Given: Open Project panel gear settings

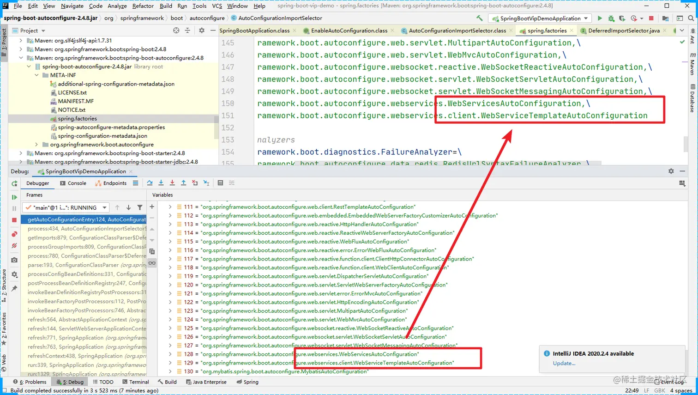Looking at the screenshot, I should [x=202, y=30].
